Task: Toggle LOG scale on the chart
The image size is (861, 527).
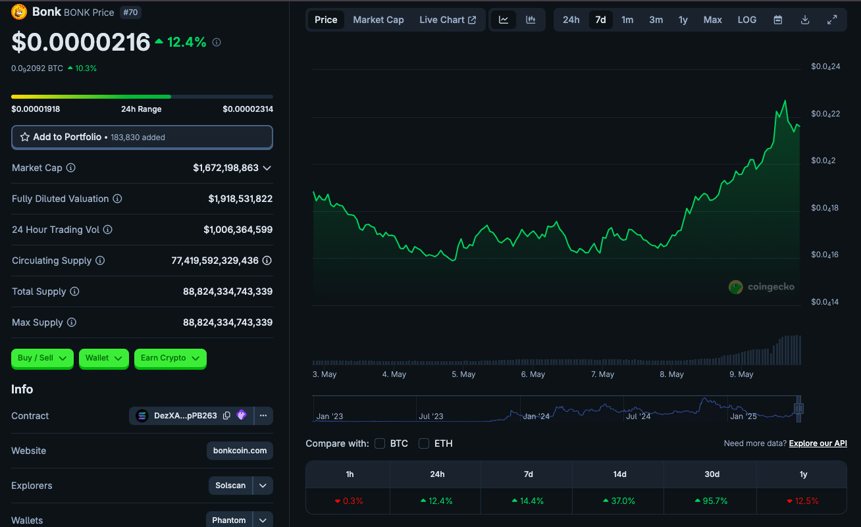Action: (746, 20)
